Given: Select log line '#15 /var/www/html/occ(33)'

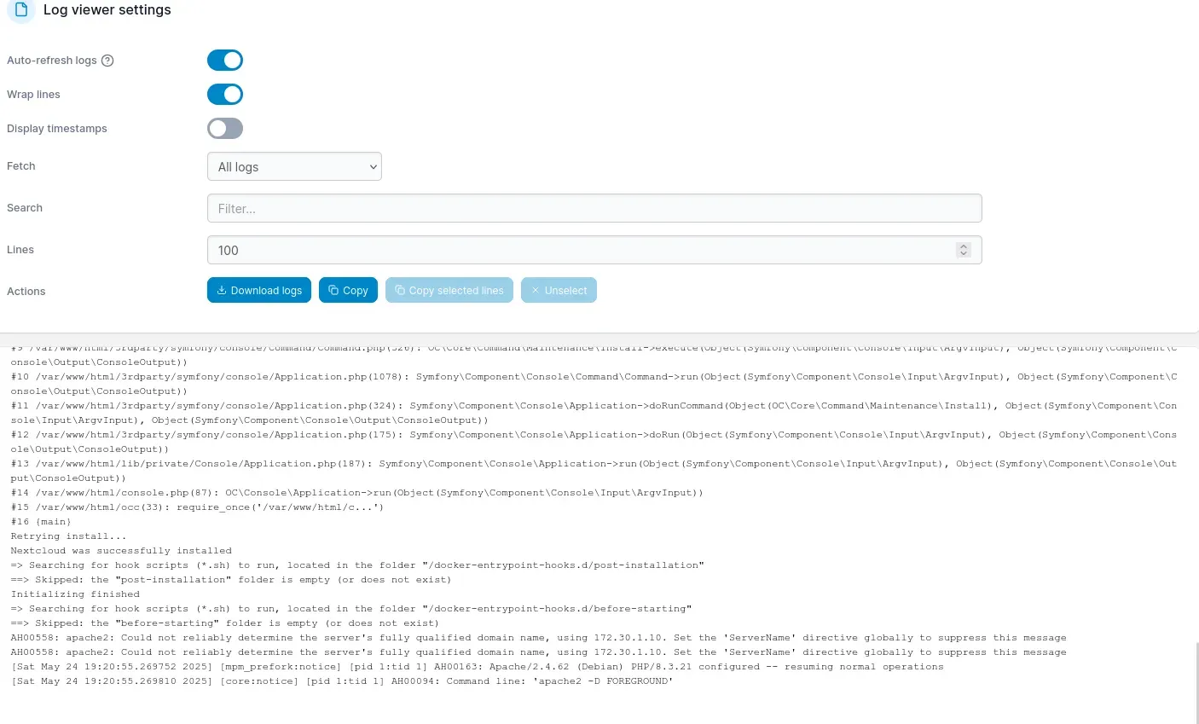Looking at the screenshot, I should coord(197,507).
